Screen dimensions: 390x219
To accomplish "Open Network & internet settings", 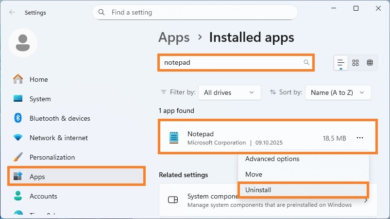I will point(58,138).
